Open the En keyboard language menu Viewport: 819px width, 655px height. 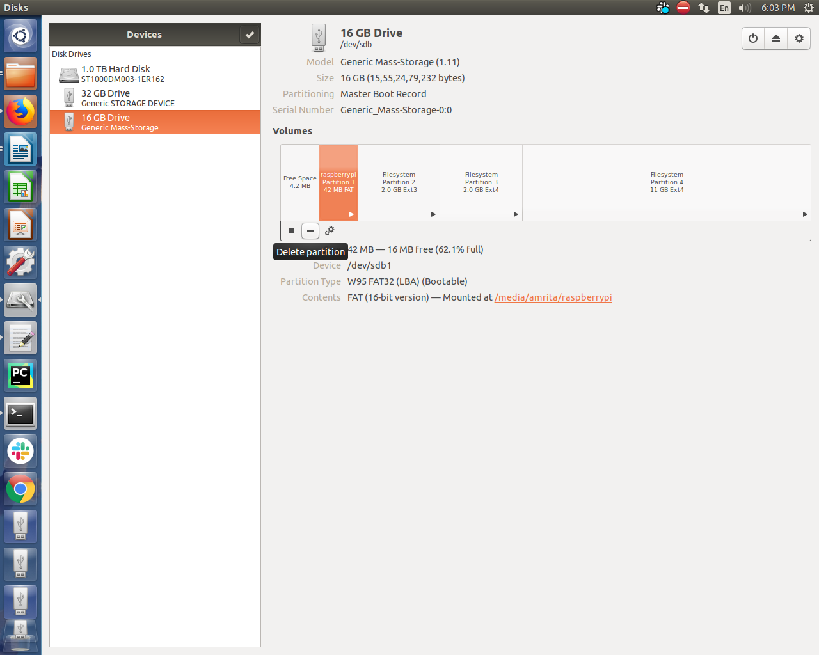724,8
